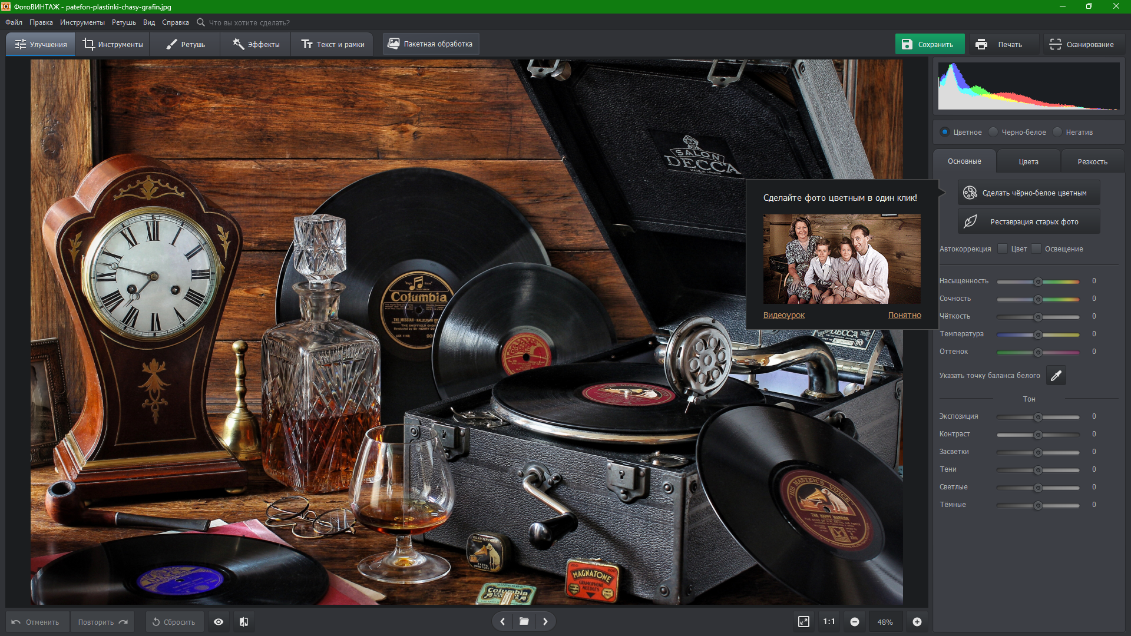Image resolution: width=1131 pixels, height=636 pixels.
Task: Click Сделать чёрно-белое цветным button
Action: (x=1029, y=193)
